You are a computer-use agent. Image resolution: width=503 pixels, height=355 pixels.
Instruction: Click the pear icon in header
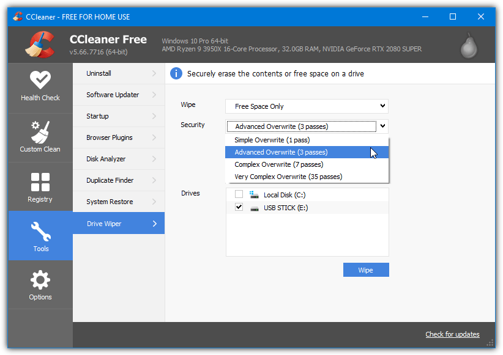pyautogui.click(x=469, y=46)
